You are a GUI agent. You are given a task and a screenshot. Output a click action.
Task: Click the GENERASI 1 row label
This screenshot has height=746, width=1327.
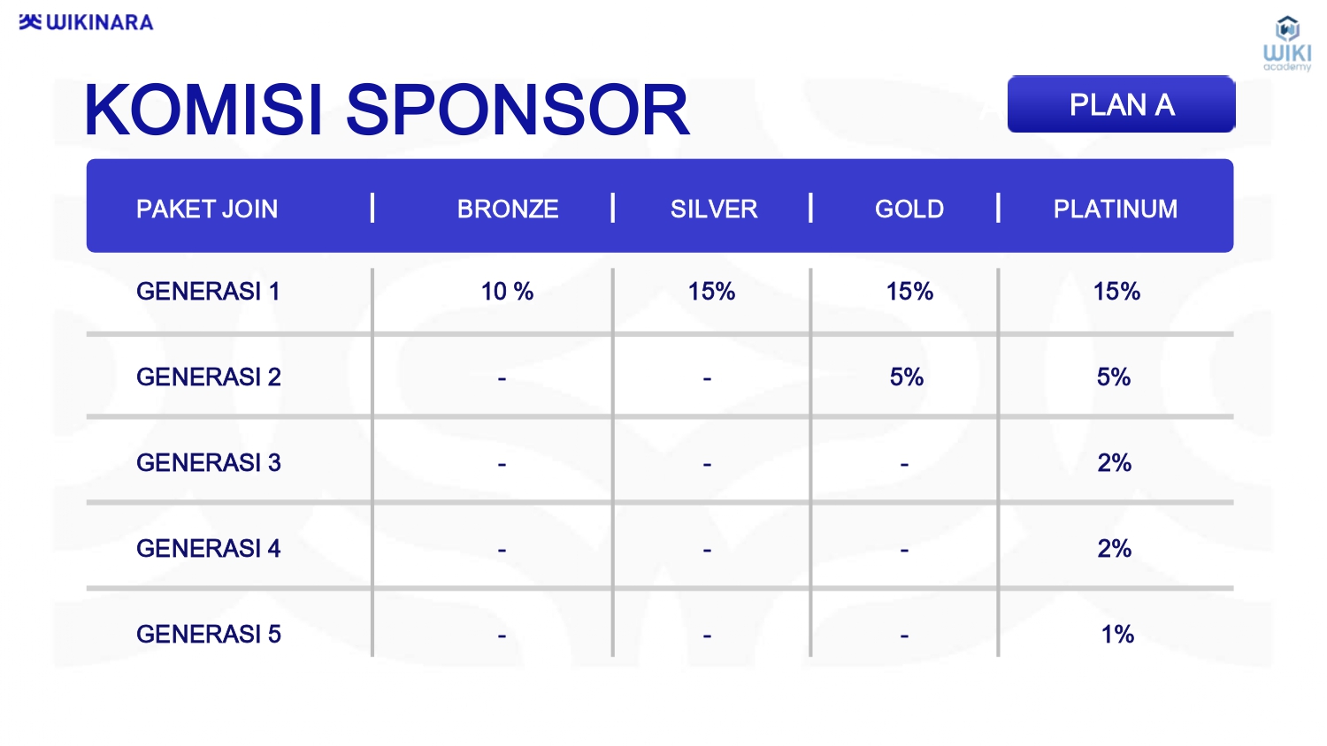pos(208,291)
